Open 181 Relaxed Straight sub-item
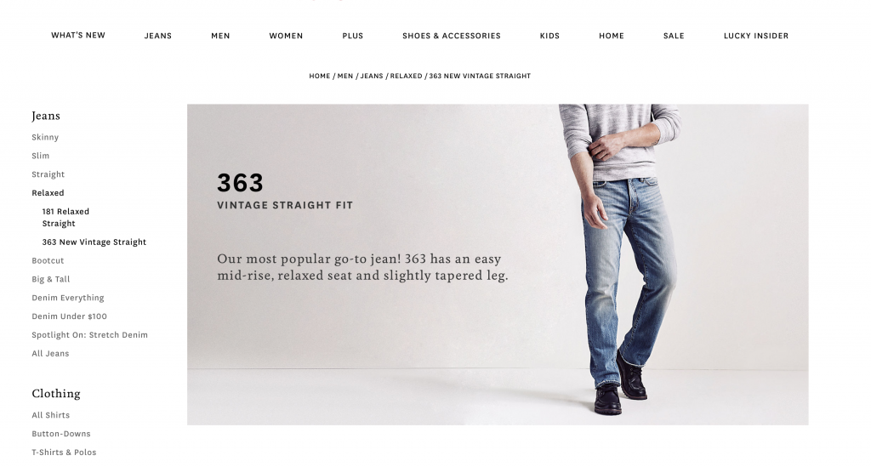 (65, 218)
